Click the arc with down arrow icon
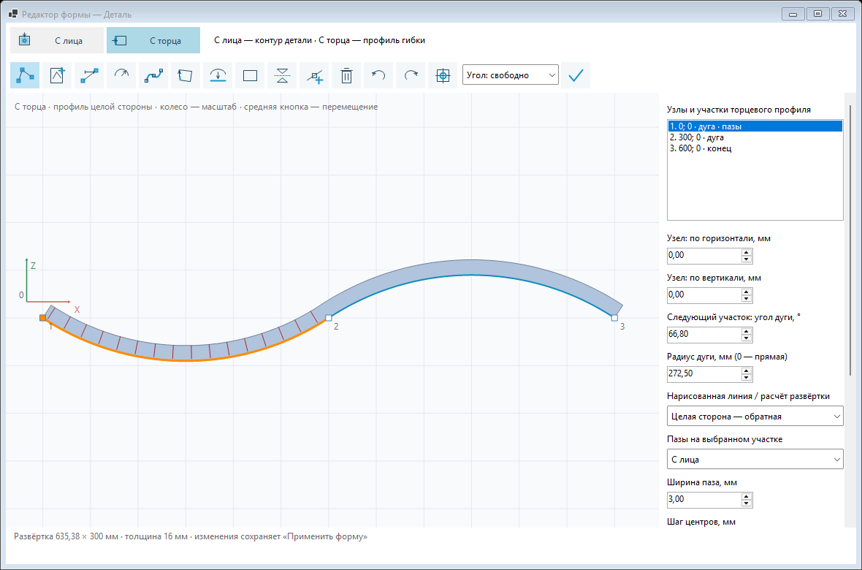Screen dimensions: 862x570 click(x=218, y=75)
